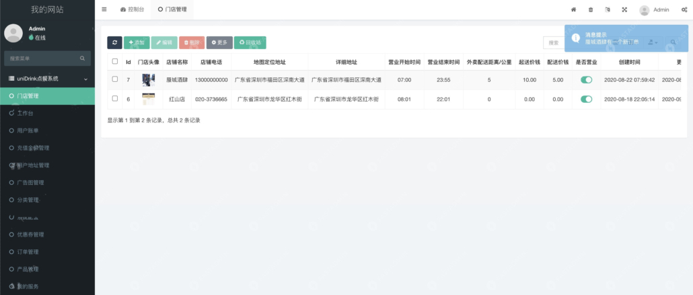Image resolution: width=693 pixels, height=295 pixels.
Task: Toggle business status switch for 屋城酒肆
Action: [586, 79]
